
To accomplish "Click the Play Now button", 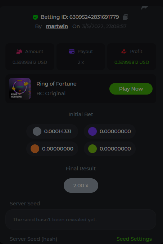I will click(131, 89).
